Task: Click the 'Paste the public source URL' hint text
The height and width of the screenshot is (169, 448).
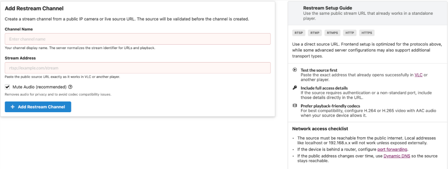Action: pyautogui.click(x=62, y=77)
